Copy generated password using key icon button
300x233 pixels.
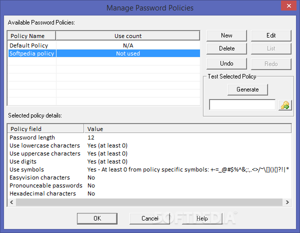point(285,105)
